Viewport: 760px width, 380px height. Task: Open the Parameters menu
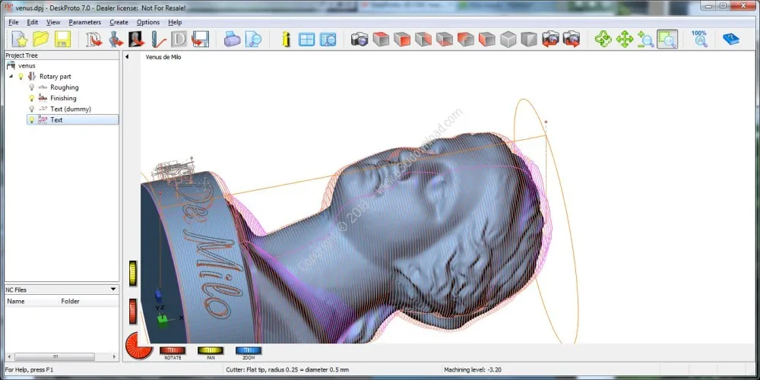85,22
